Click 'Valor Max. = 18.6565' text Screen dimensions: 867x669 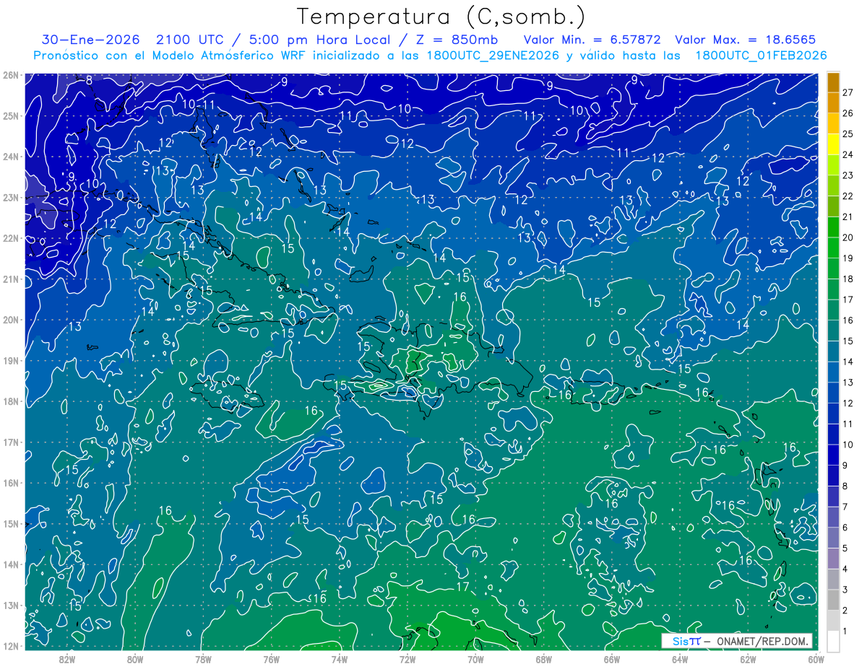point(746,40)
